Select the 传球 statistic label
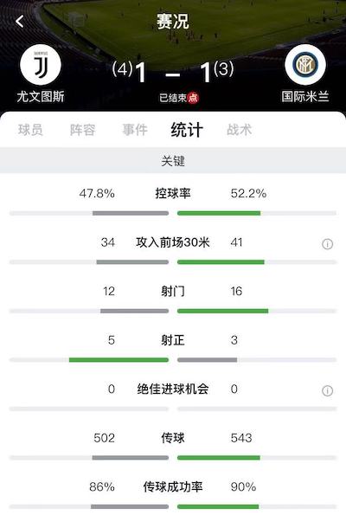 (x=173, y=438)
